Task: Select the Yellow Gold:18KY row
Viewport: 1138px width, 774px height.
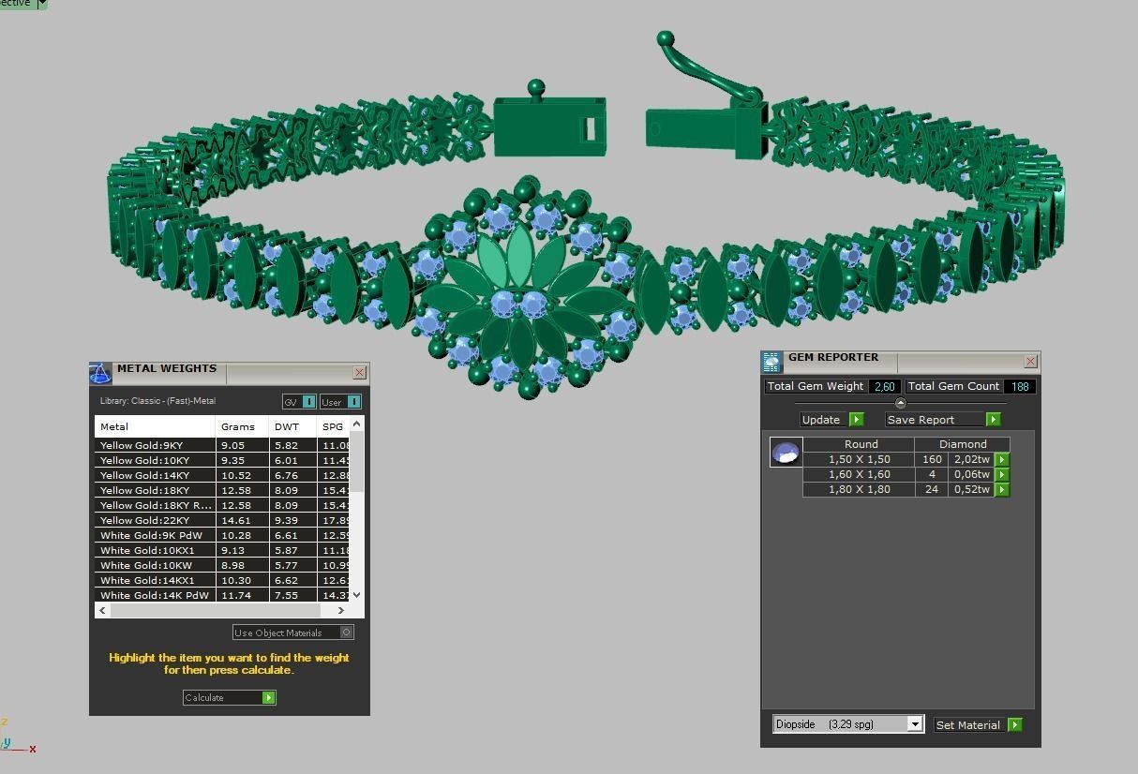Action: (x=222, y=490)
